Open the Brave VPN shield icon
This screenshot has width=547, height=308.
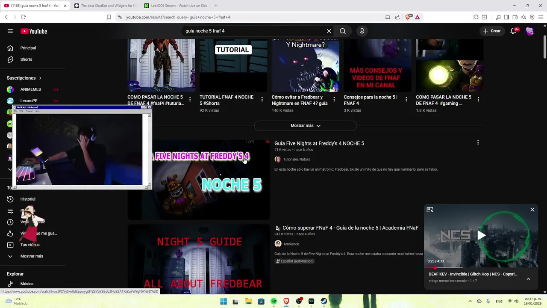pyautogui.click(x=532, y=17)
